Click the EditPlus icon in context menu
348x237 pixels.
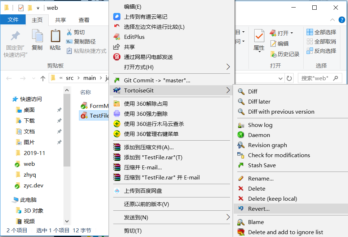[117, 37]
